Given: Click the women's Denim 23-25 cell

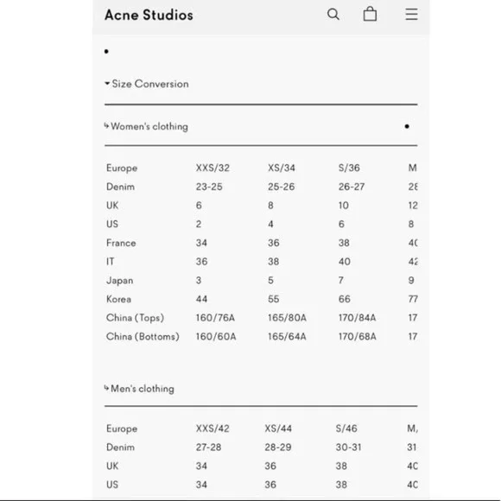Looking at the screenshot, I should [209, 187].
